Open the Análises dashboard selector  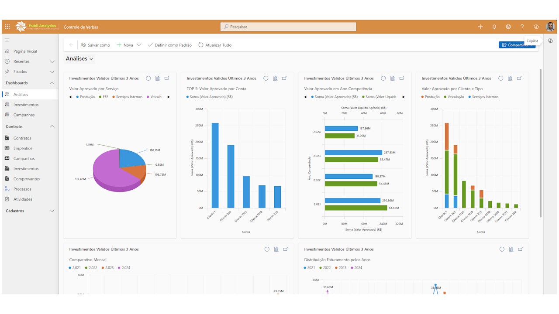coord(79,58)
